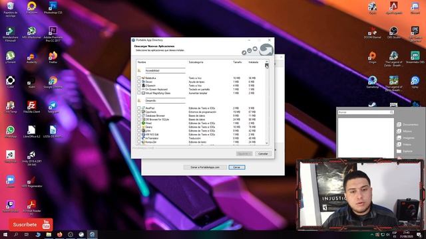Screen dimensions: 426x239
Task: Check Virtual Magnifying Glass checkbox
Action: 139,93
